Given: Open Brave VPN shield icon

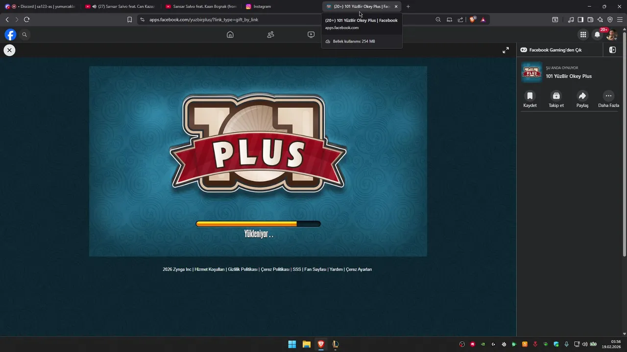Looking at the screenshot, I should [x=610, y=20].
